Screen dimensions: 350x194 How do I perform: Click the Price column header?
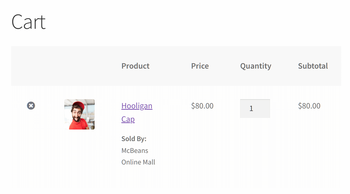tap(200, 66)
